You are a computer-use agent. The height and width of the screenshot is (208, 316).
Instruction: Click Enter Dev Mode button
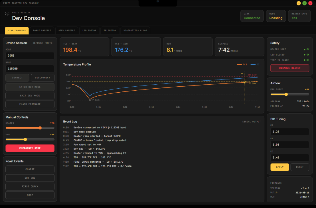[30, 87]
